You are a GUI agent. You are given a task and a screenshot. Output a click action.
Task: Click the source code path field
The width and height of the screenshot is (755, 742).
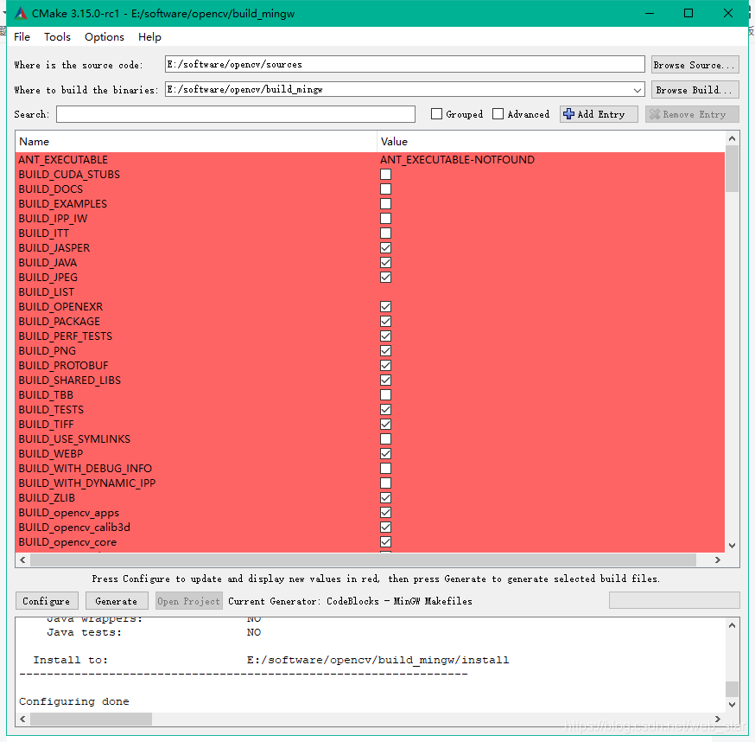pyautogui.click(x=404, y=64)
